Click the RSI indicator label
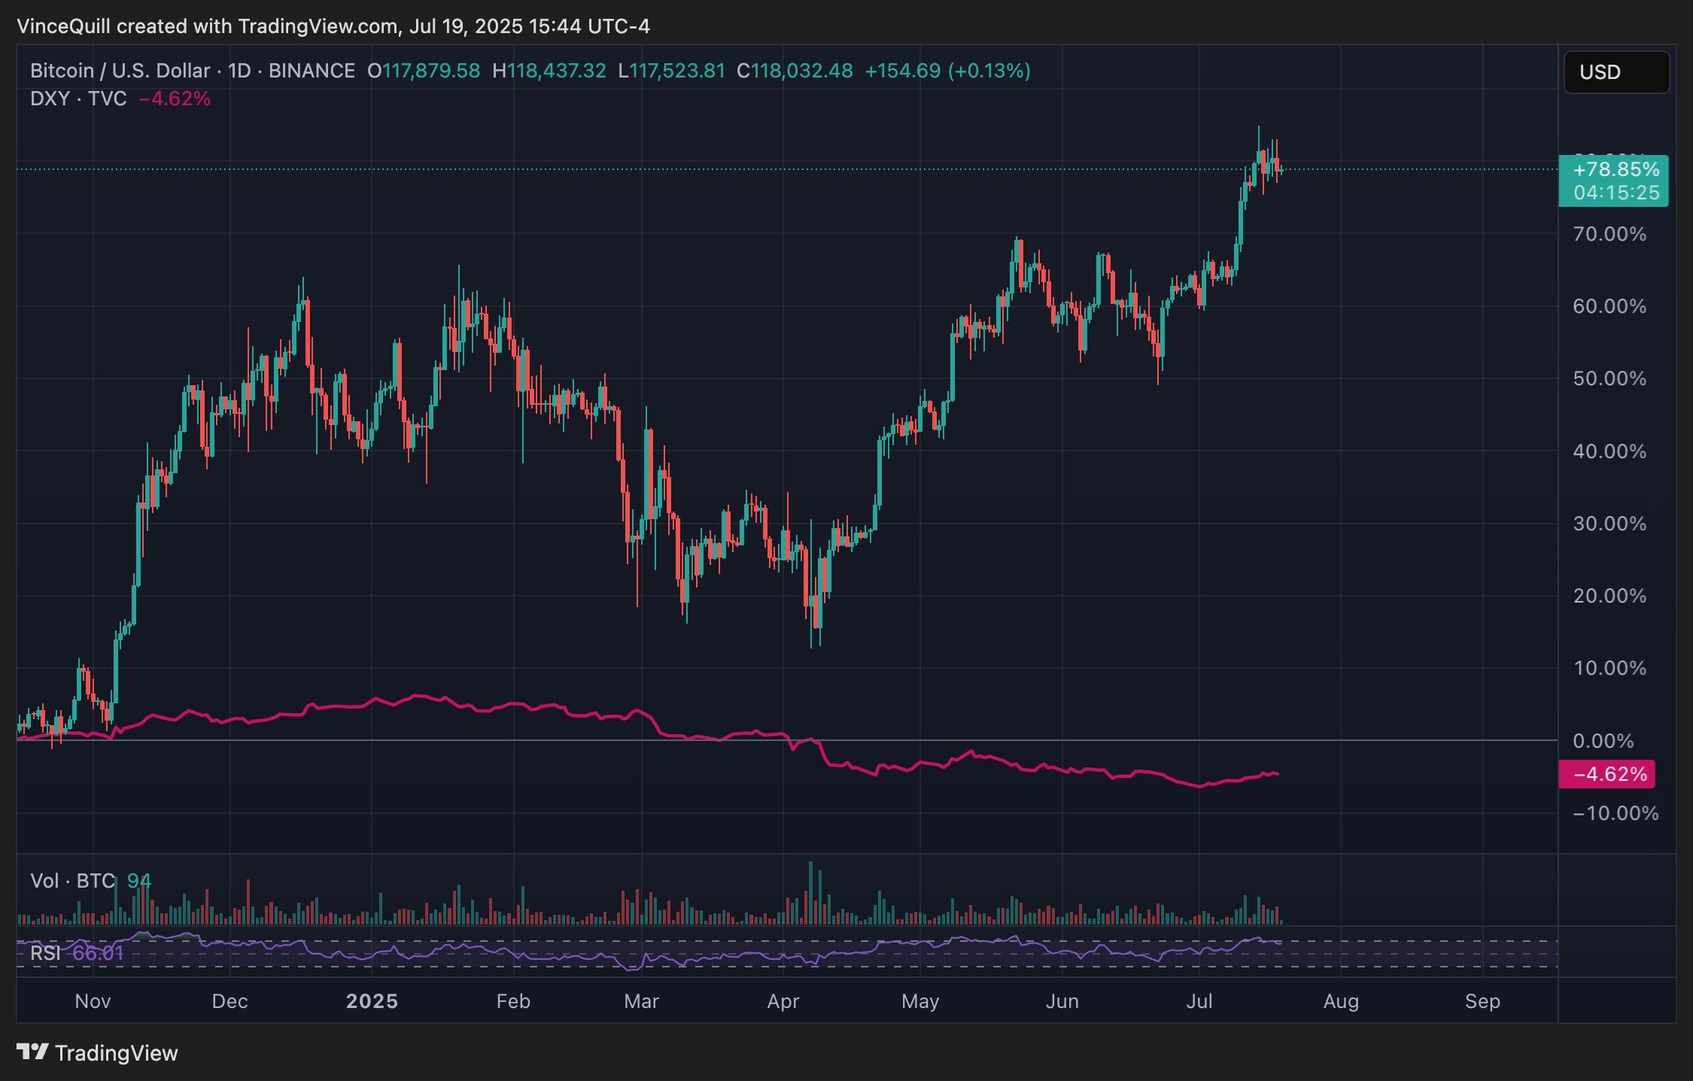 pyautogui.click(x=45, y=953)
